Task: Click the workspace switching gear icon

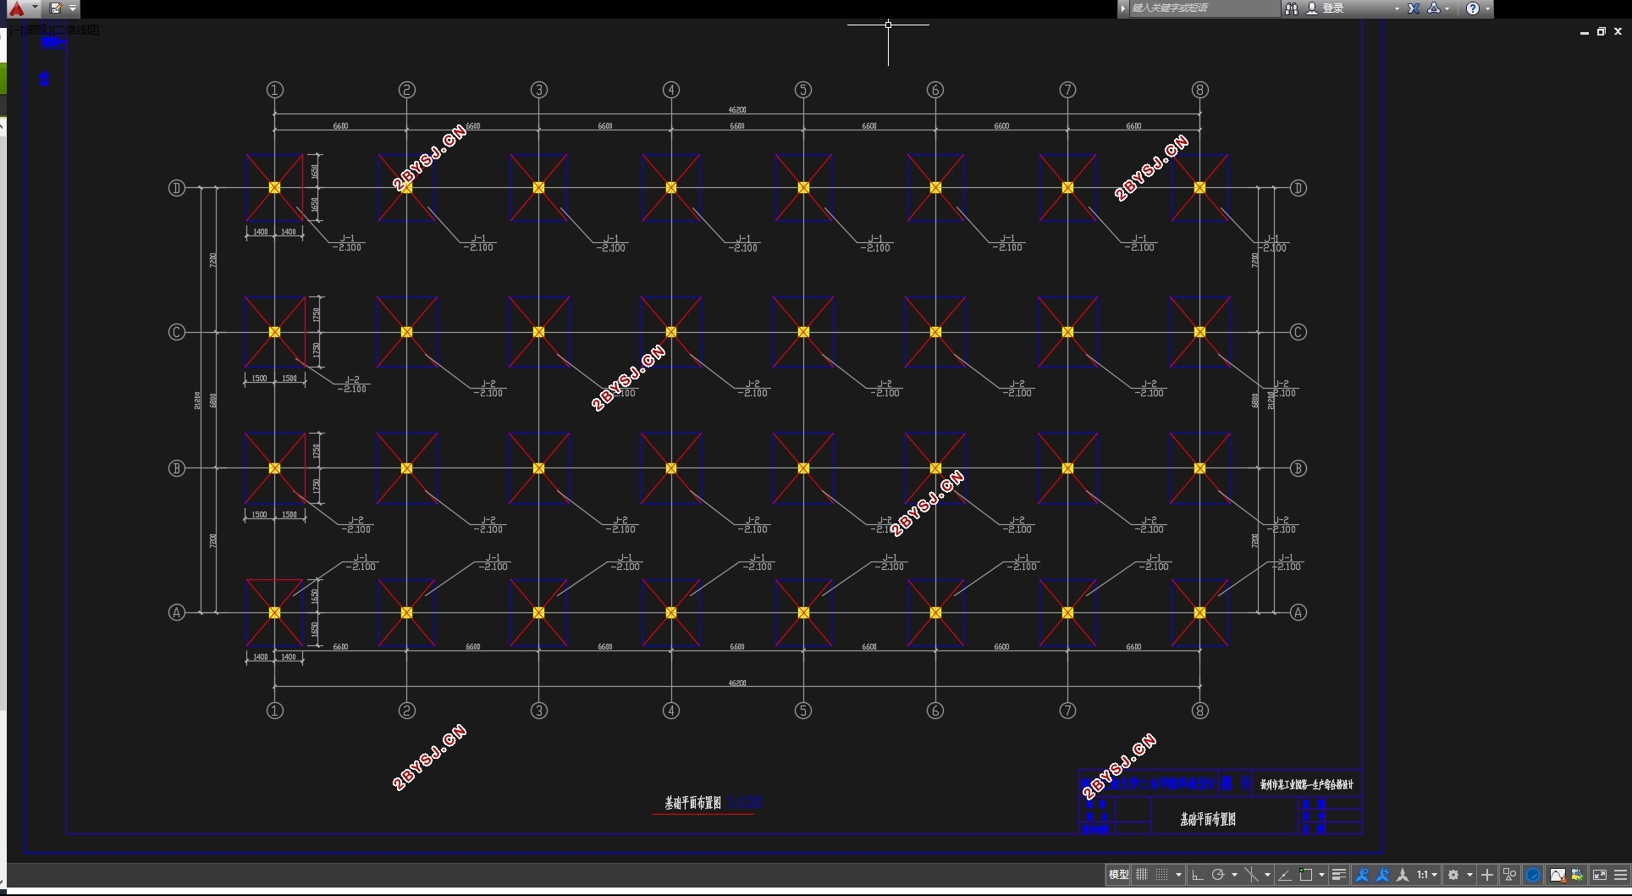Action: 1453,875
